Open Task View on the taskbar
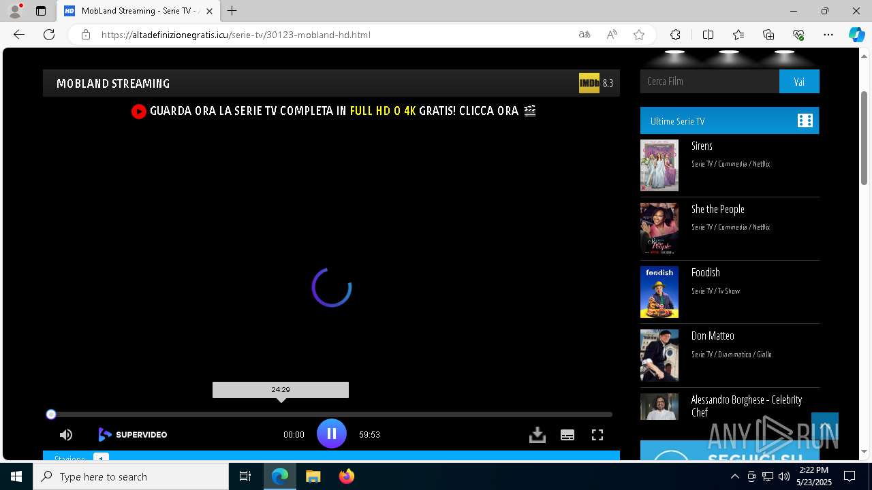 coord(245,476)
